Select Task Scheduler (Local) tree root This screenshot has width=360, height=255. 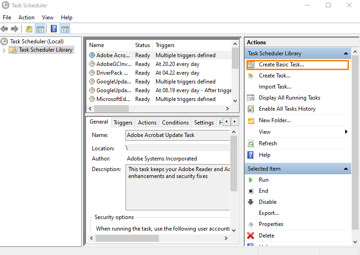click(x=37, y=42)
